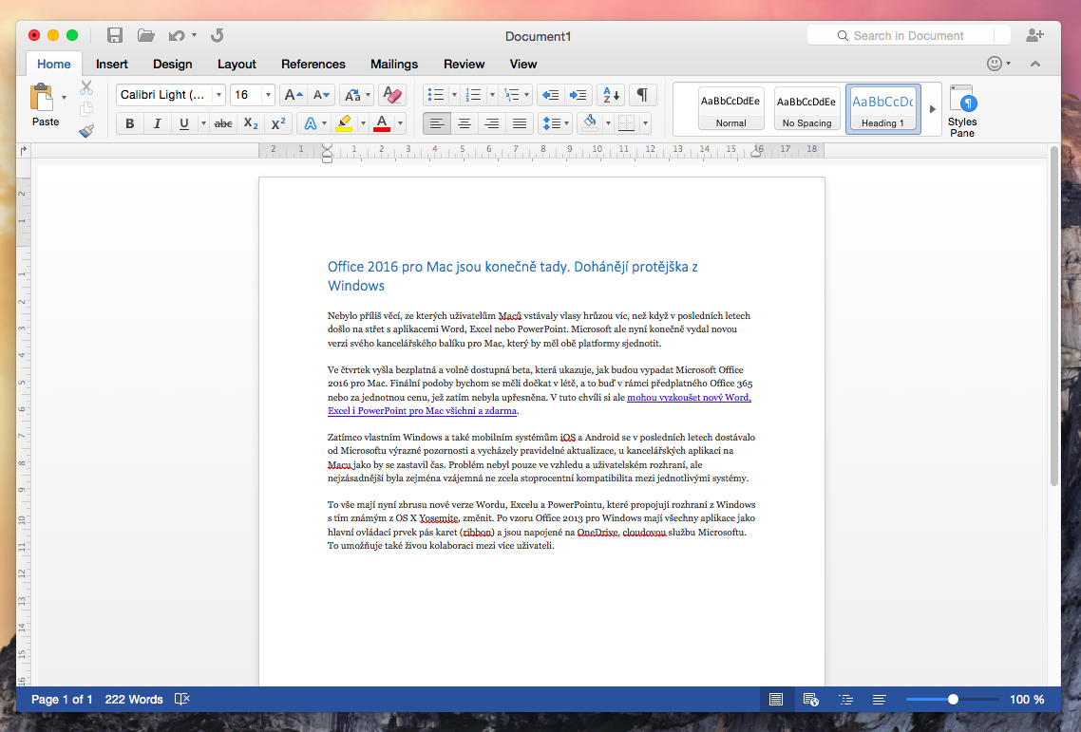The image size is (1081, 732).
Task: Toggle Italic formatting
Action: click(x=157, y=123)
